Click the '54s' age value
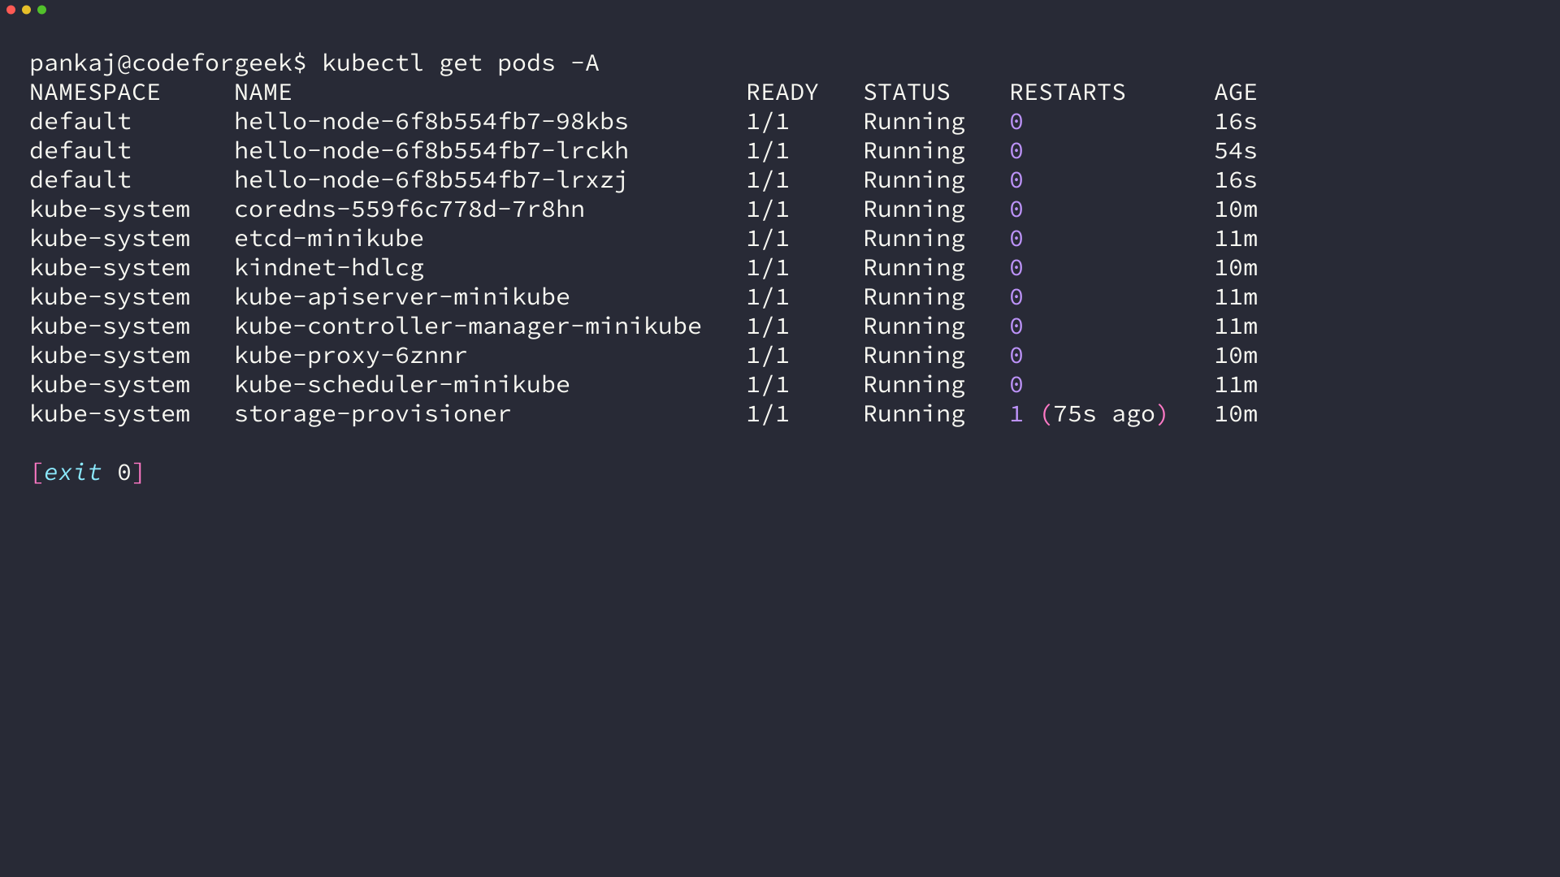 pyautogui.click(x=1236, y=151)
